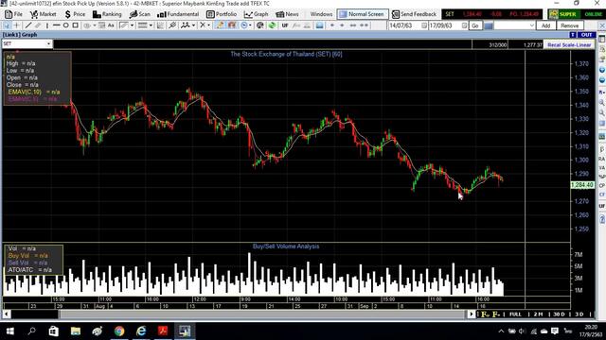
Task: Open the Scan menu
Action: (x=139, y=14)
